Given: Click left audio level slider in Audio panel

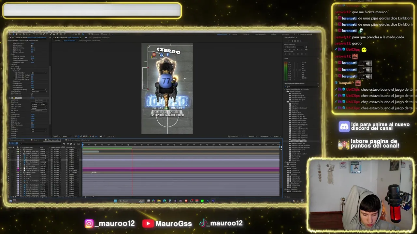Looking at the screenshot, I should coord(294,70).
